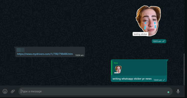This screenshot has width=187, height=98.
Task: Open the news.mydrivers.com link
Action: point(45,54)
